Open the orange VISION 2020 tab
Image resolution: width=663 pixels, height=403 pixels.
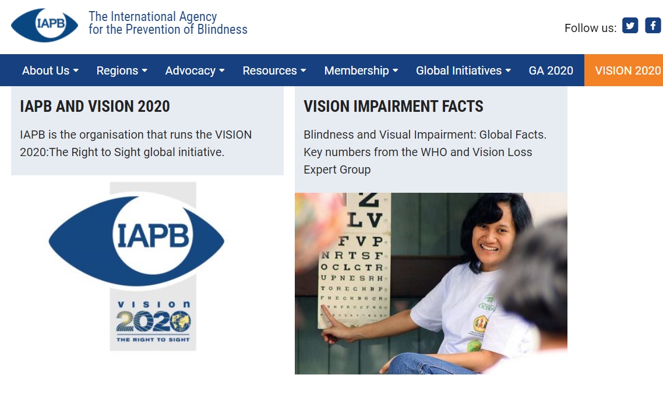tap(624, 70)
